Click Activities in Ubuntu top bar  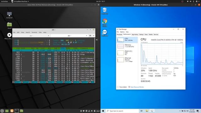(x=4, y=1)
